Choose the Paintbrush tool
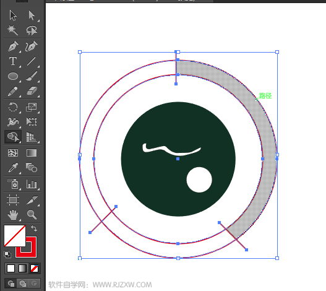The height and width of the screenshot is (291, 326). point(32,76)
